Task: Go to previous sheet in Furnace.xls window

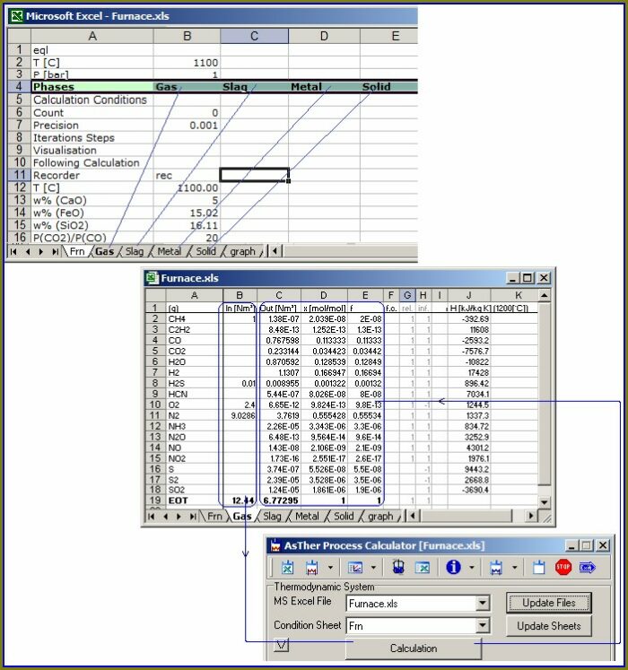Action: pos(165,516)
